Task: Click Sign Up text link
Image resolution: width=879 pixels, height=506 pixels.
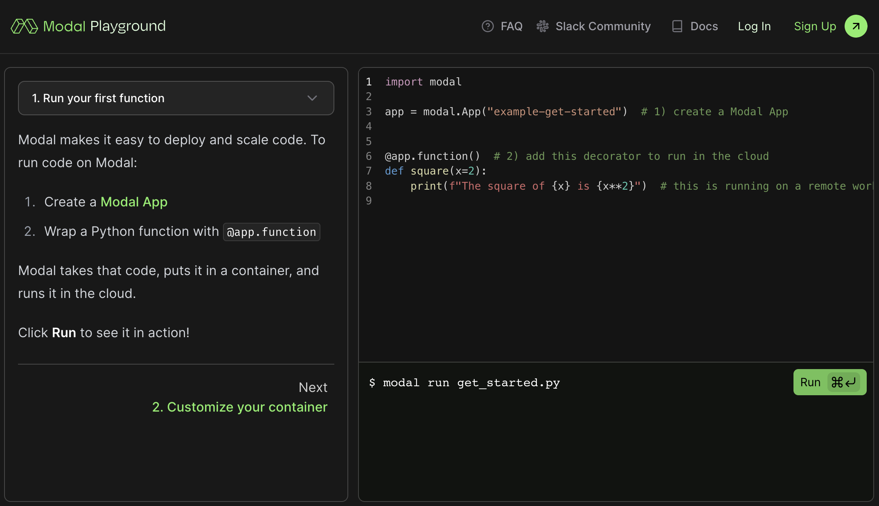Action: click(815, 26)
